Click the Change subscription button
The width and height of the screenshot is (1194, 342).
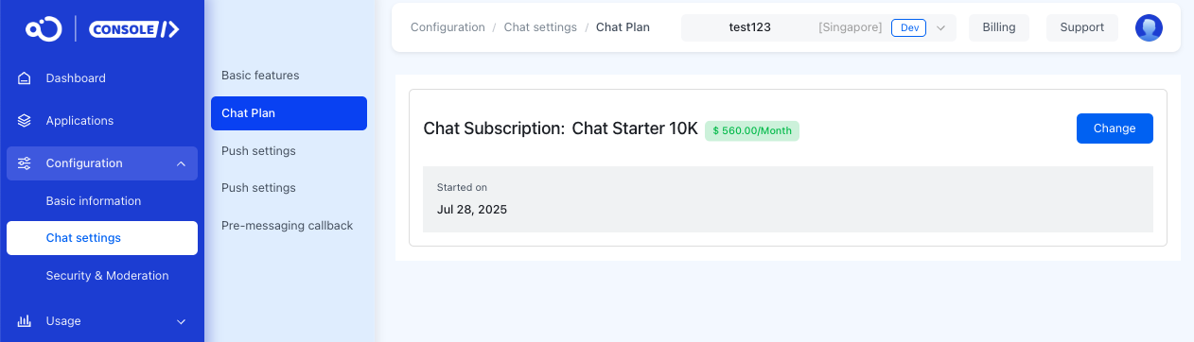[1115, 128]
